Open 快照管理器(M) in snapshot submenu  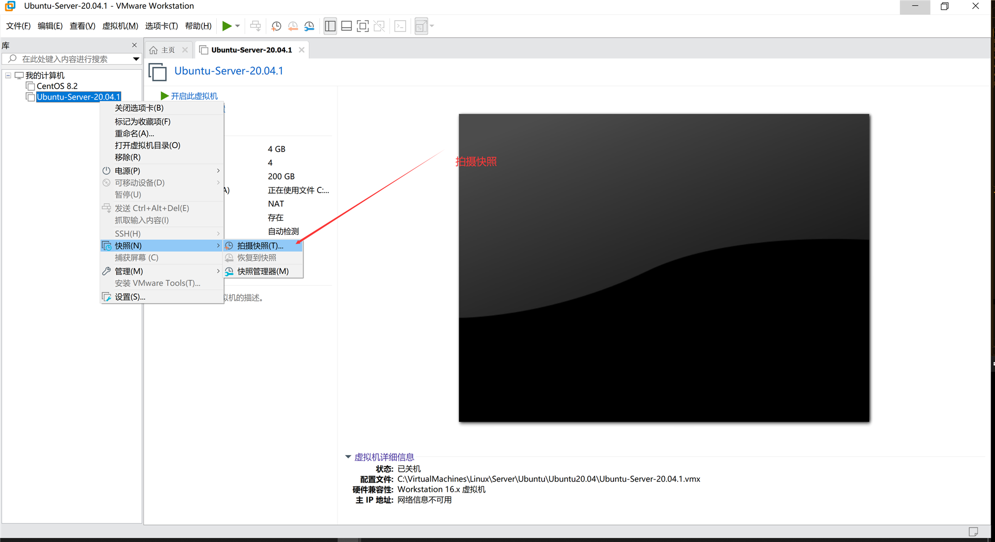point(263,271)
